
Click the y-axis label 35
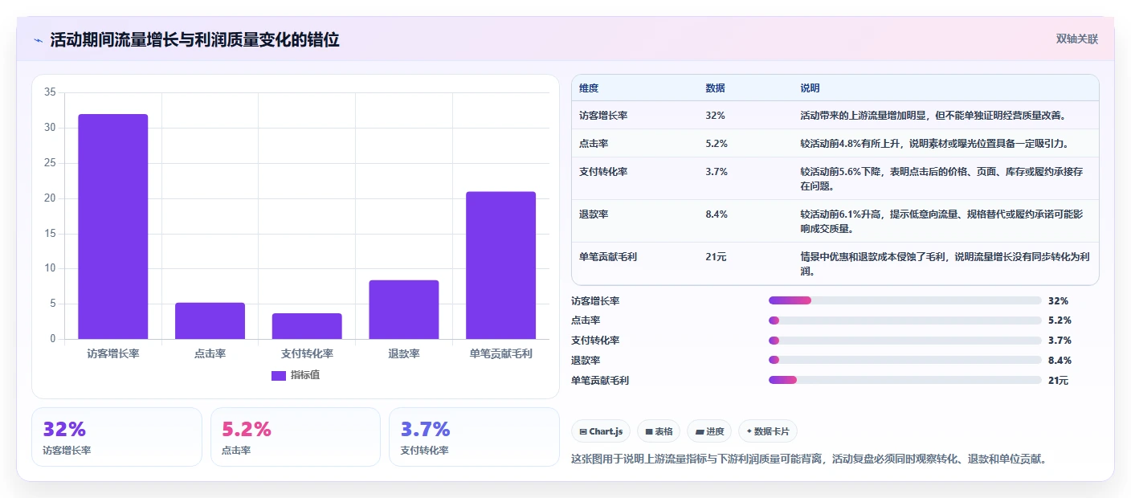tap(50, 92)
